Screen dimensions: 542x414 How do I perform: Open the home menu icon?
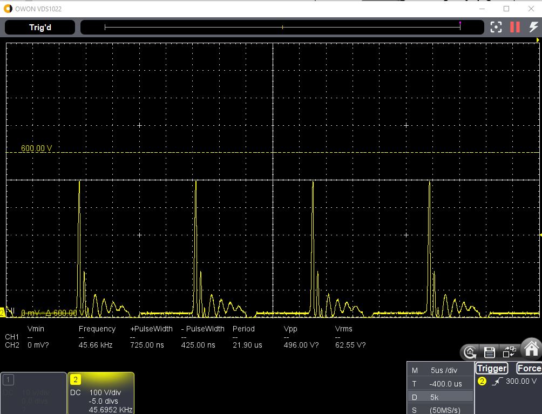point(531,349)
